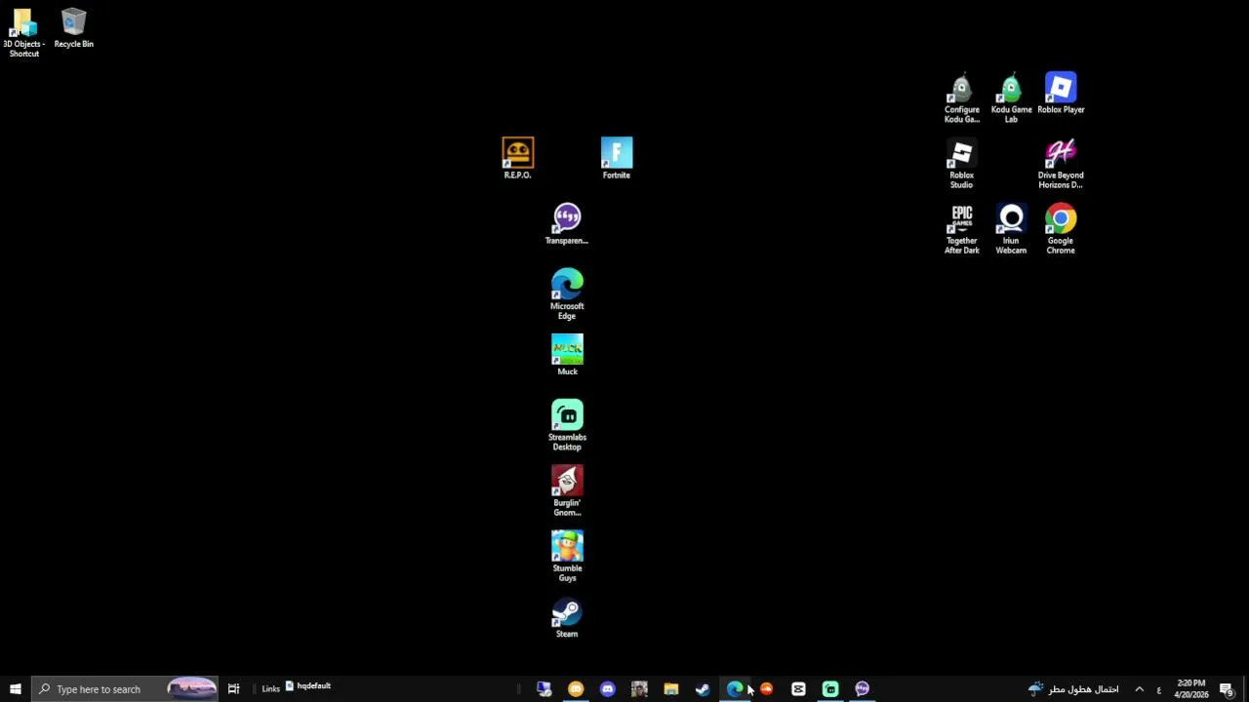Open Steam from the taskbar
This screenshot has width=1249, height=702.
(x=703, y=689)
